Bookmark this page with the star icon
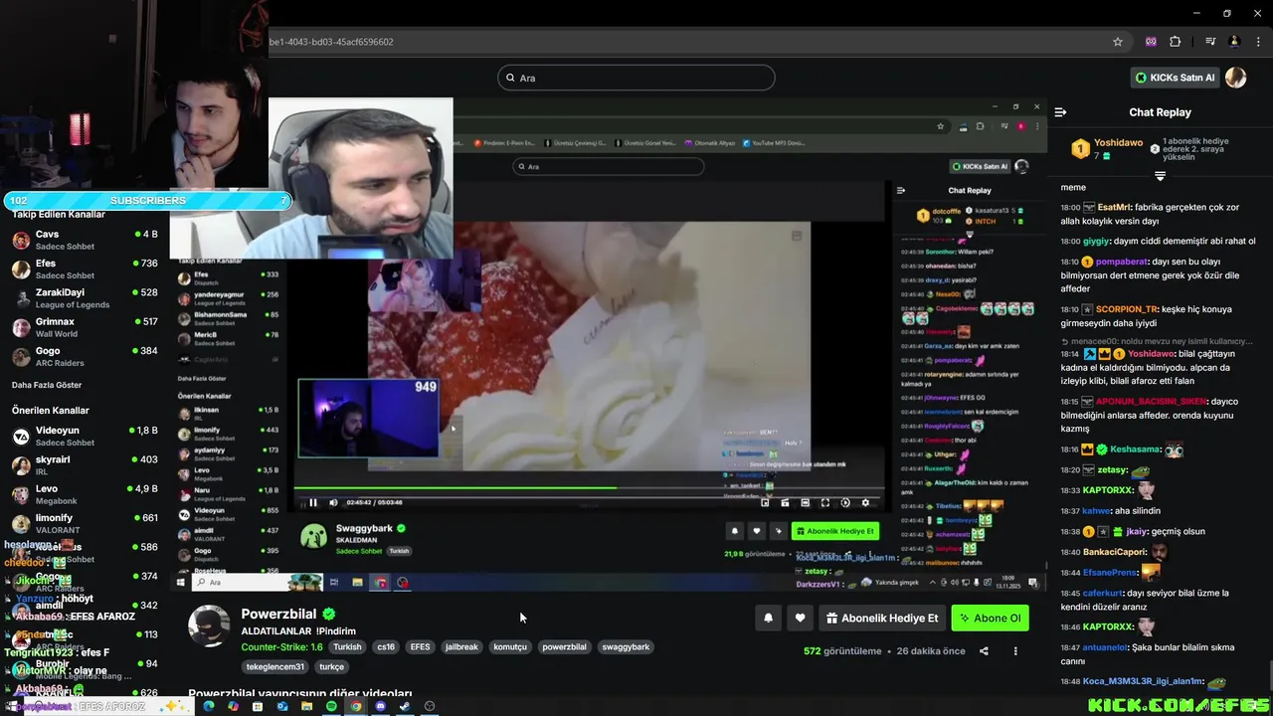 1118,42
